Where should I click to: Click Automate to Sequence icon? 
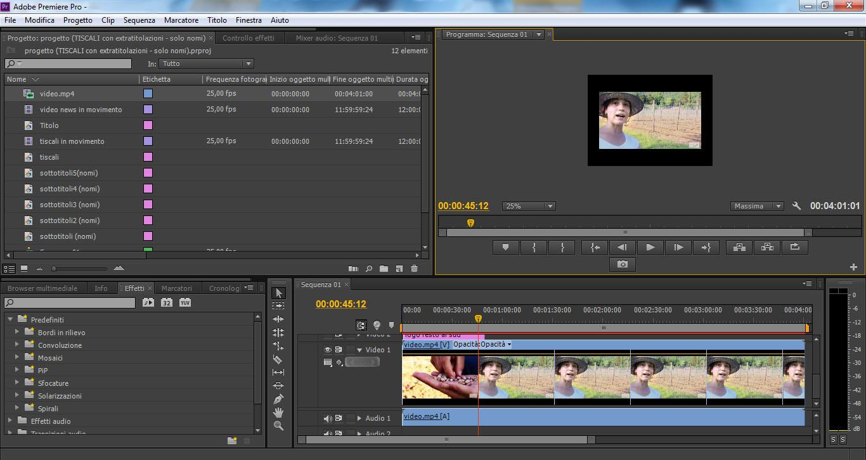coord(353,269)
